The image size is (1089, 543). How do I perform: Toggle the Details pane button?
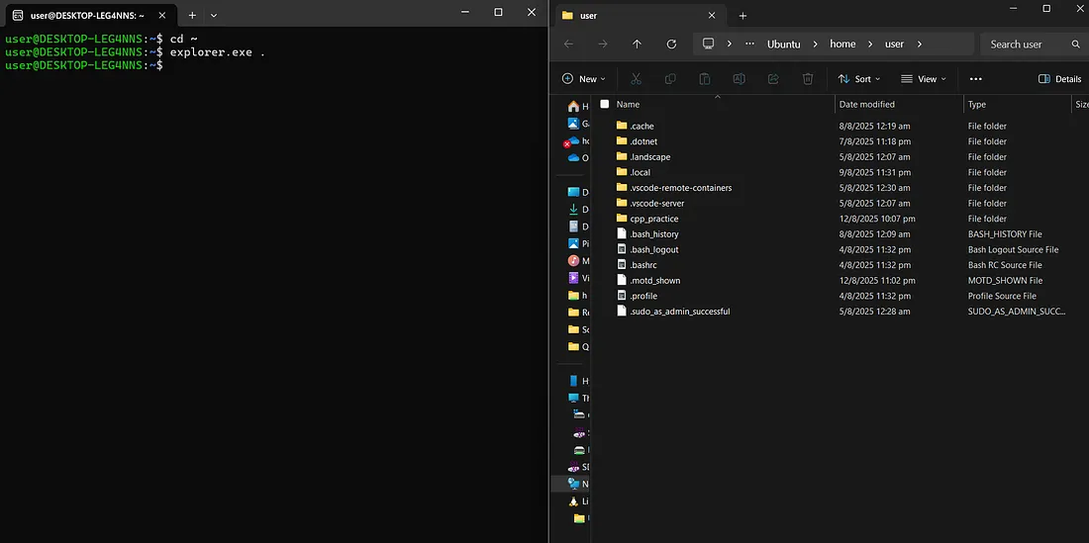click(1060, 79)
